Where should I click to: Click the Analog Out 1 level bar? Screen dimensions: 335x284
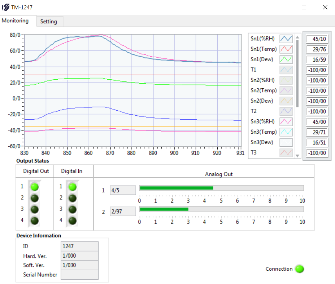click(221, 188)
